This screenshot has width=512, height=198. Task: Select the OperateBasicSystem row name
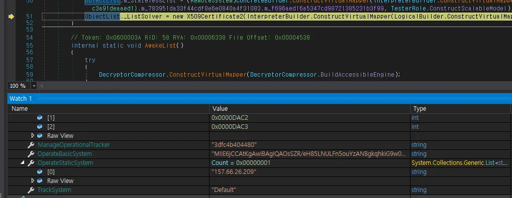[x=65, y=154]
